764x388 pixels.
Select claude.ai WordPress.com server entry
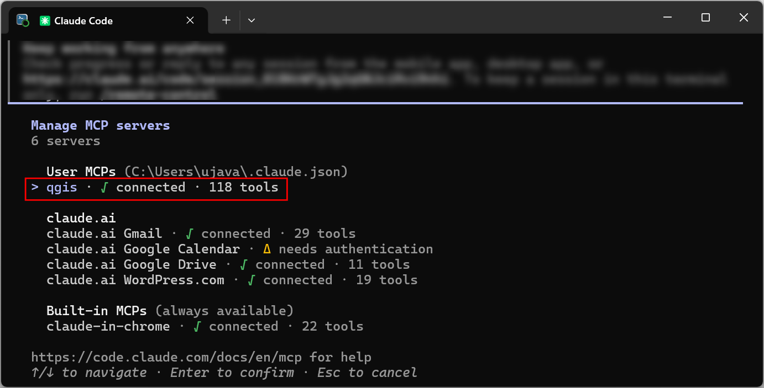[232, 280]
